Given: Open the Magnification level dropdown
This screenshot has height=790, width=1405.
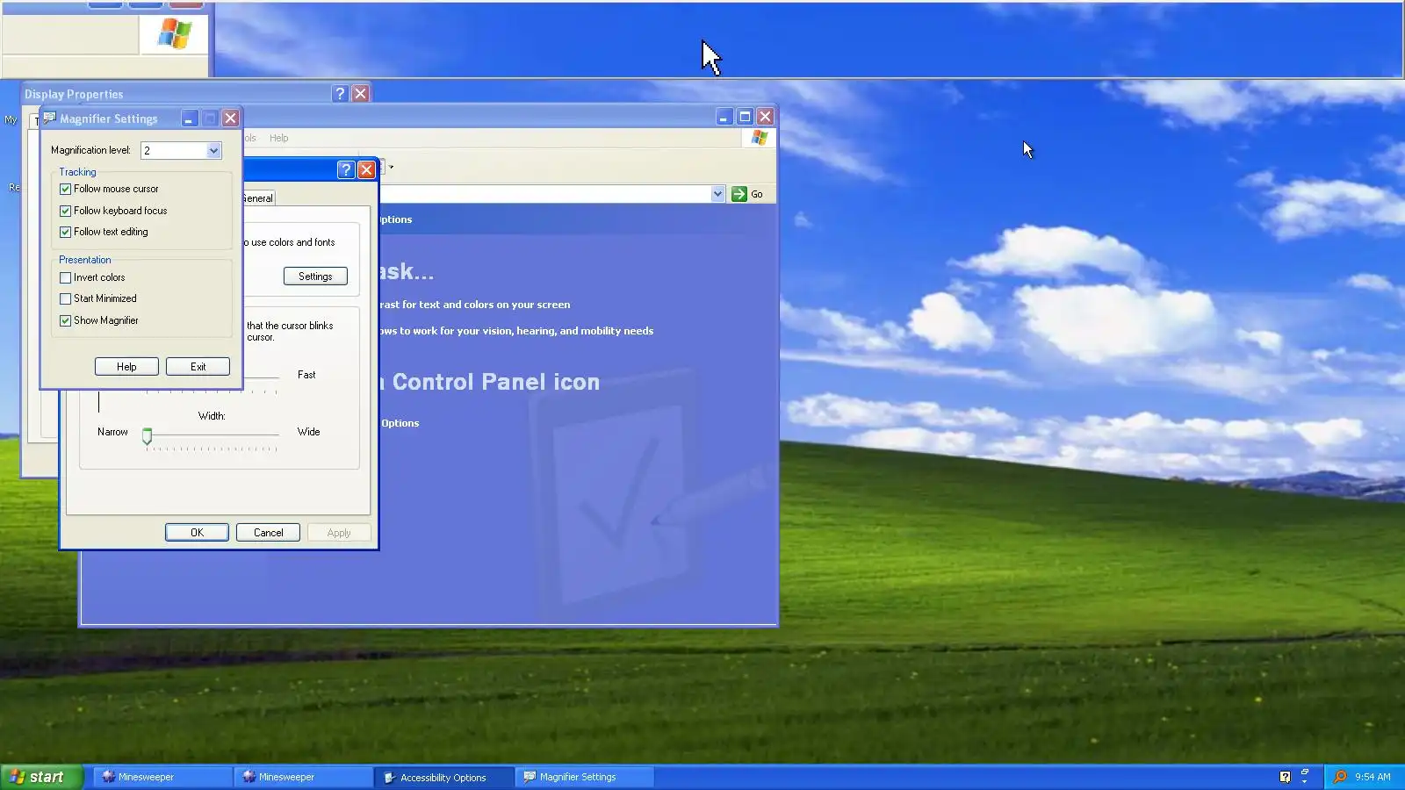Looking at the screenshot, I should [x=213, y=150].
